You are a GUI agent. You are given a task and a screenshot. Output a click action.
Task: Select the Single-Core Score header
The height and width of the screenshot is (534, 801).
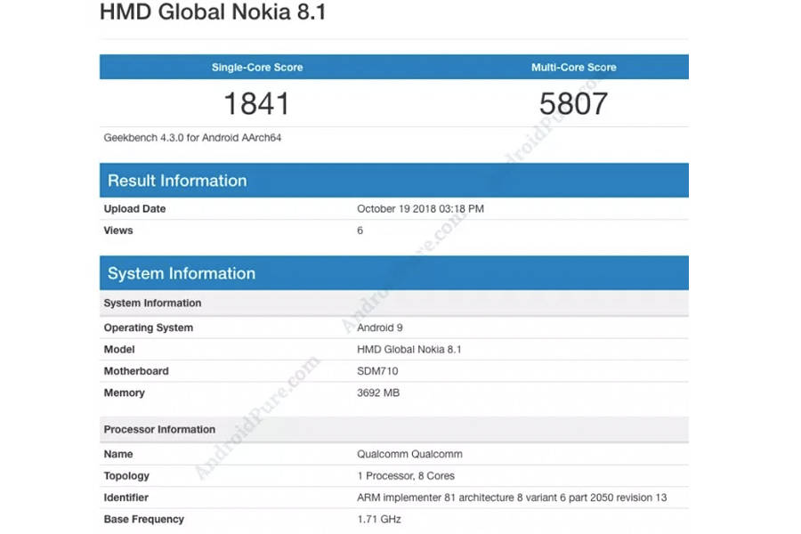point(257,68)
